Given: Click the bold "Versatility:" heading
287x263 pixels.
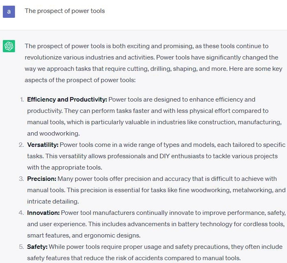Looking at the screenshot, I should [x=43, y=145].
